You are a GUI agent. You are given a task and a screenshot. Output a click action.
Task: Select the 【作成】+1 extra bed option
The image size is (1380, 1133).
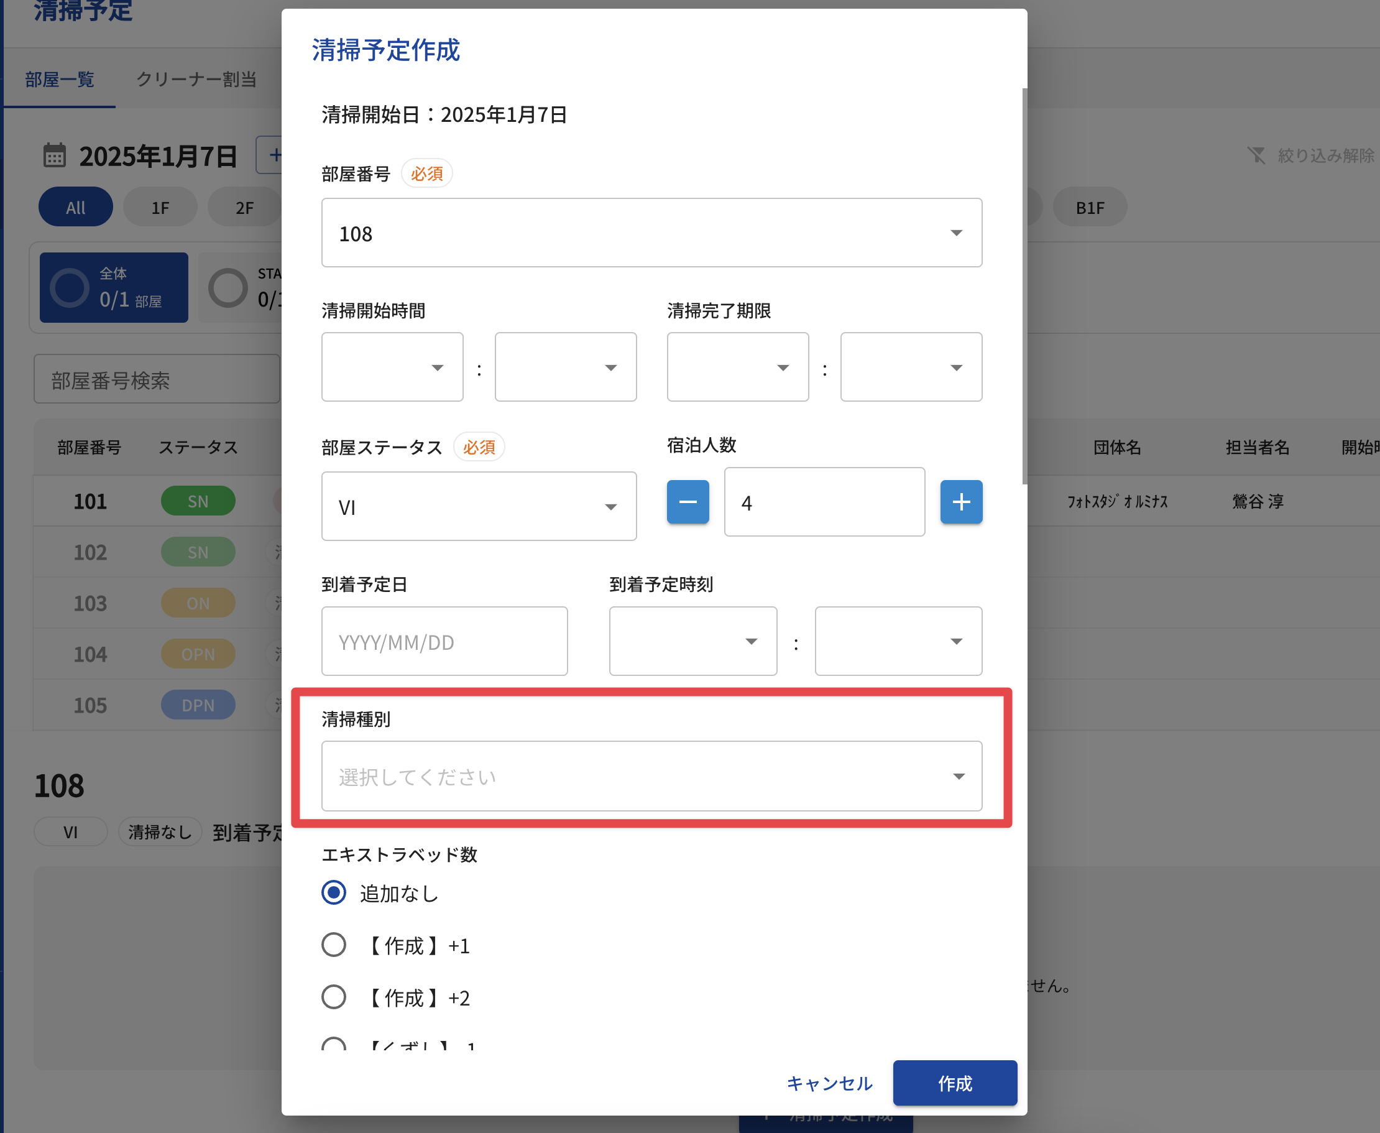pos(334,945)
